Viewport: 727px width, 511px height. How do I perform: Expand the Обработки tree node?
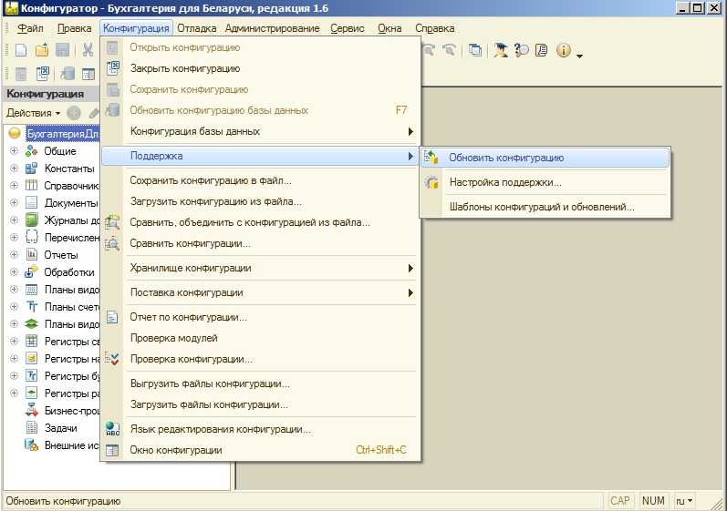pos(14,272)
